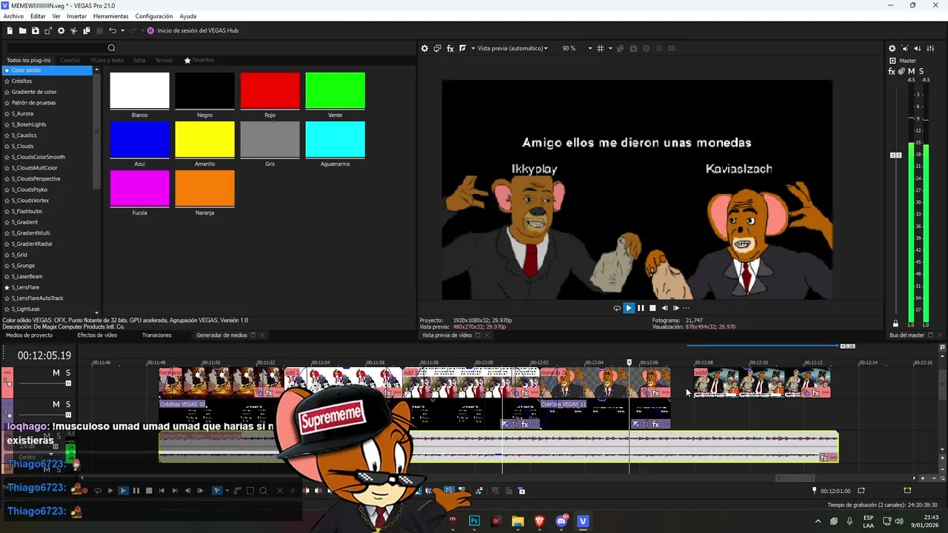The image size is (948, 533).
Task: Undo the last action
Action: pyautogui.click(x=113, y=30)
